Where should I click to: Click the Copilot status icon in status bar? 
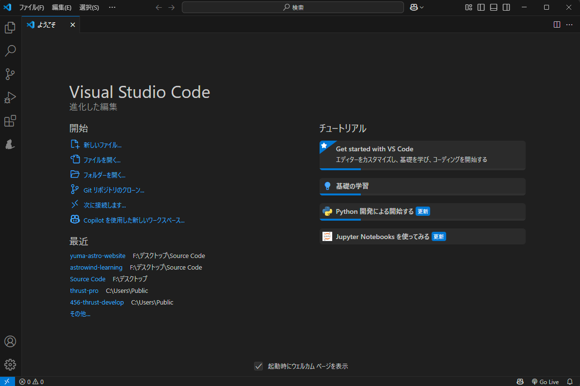(x=520, y=382)
